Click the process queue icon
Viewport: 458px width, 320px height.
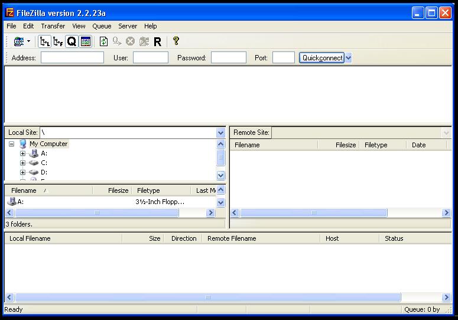(117, 41)
